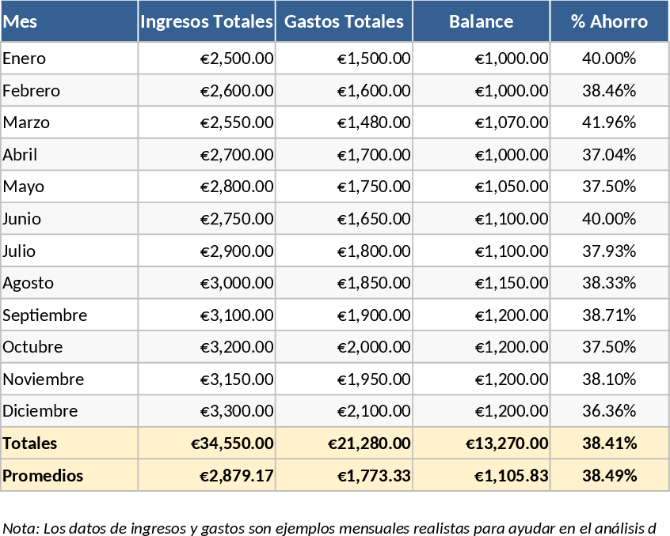Select Noviembre income cell €3,150.00

pyautogui.click(x=207, y=379)
